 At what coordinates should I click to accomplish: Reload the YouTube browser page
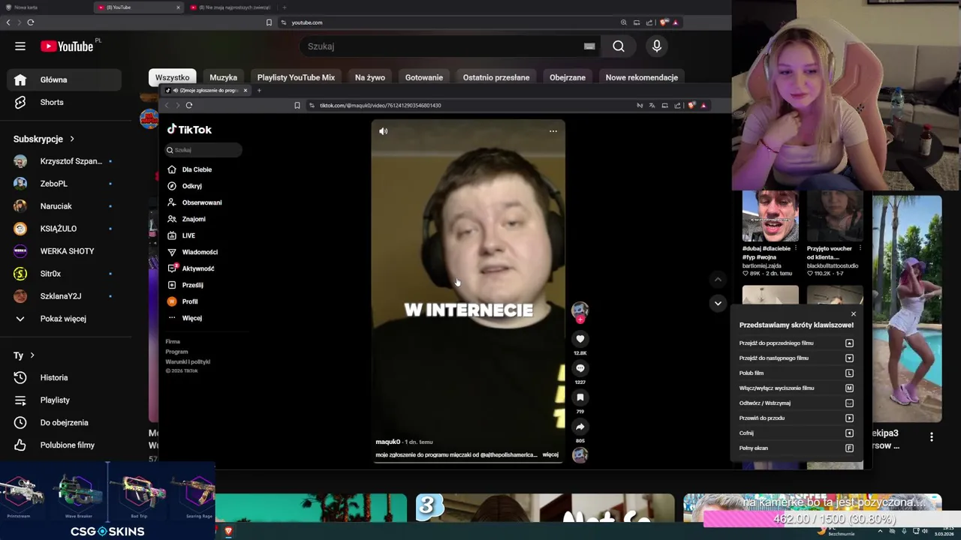(31, 22)
